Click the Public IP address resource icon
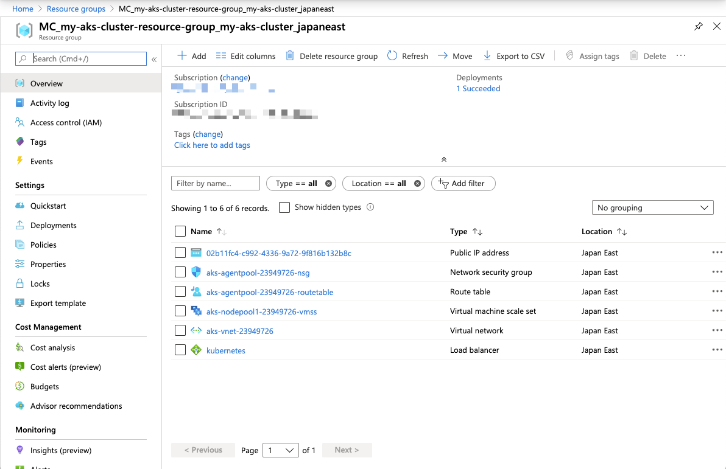The width and height of the screenshot is (726, 469). 196,252
